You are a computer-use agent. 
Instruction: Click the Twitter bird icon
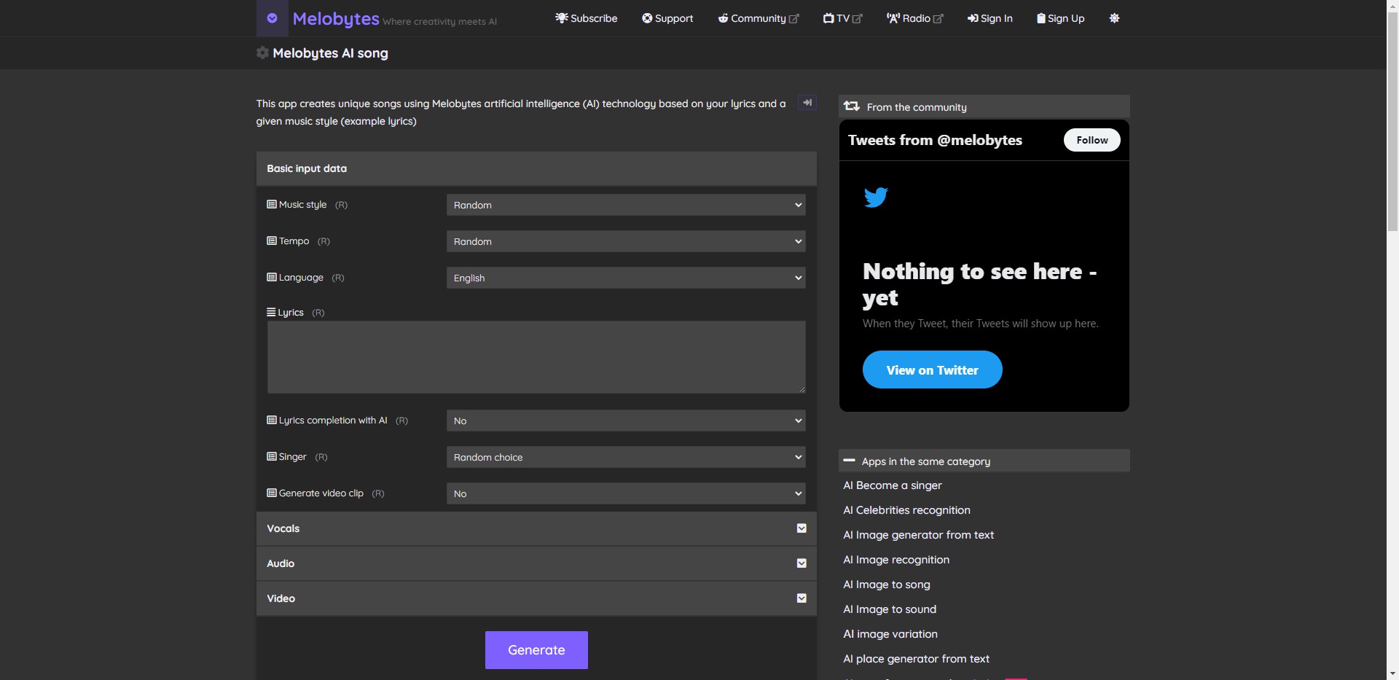(x=875, y=197)
